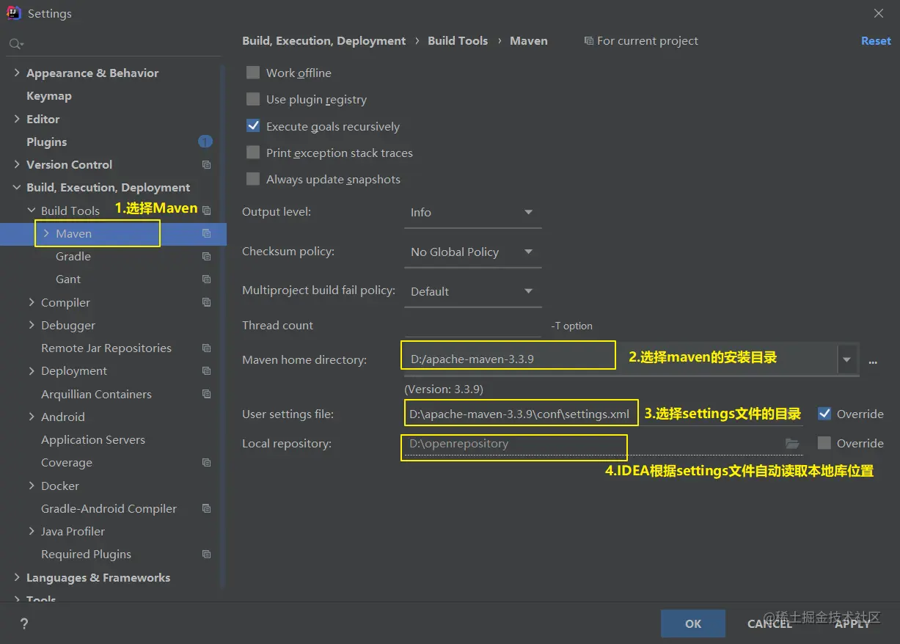Check Override for Local repository

point(824,443)
